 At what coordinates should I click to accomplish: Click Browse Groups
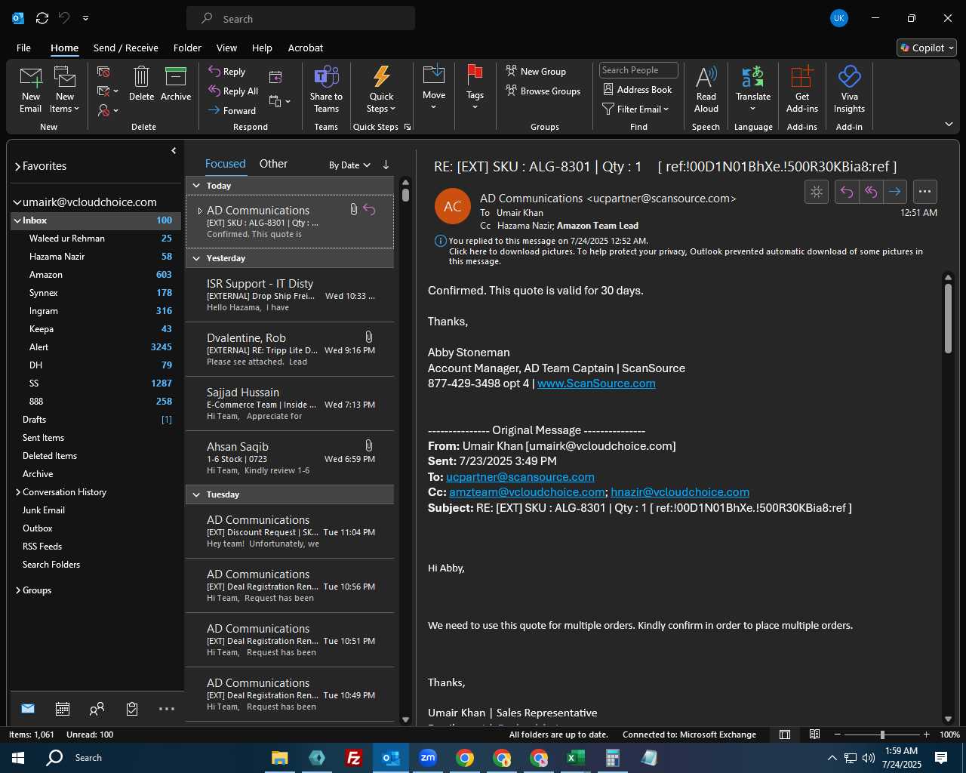pyautogui.click(x=543, y=91)
